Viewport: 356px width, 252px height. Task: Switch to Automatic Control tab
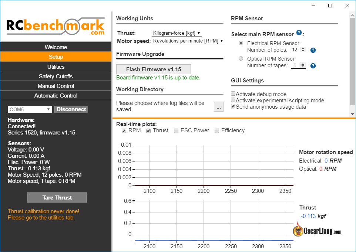tap(56, 96)
